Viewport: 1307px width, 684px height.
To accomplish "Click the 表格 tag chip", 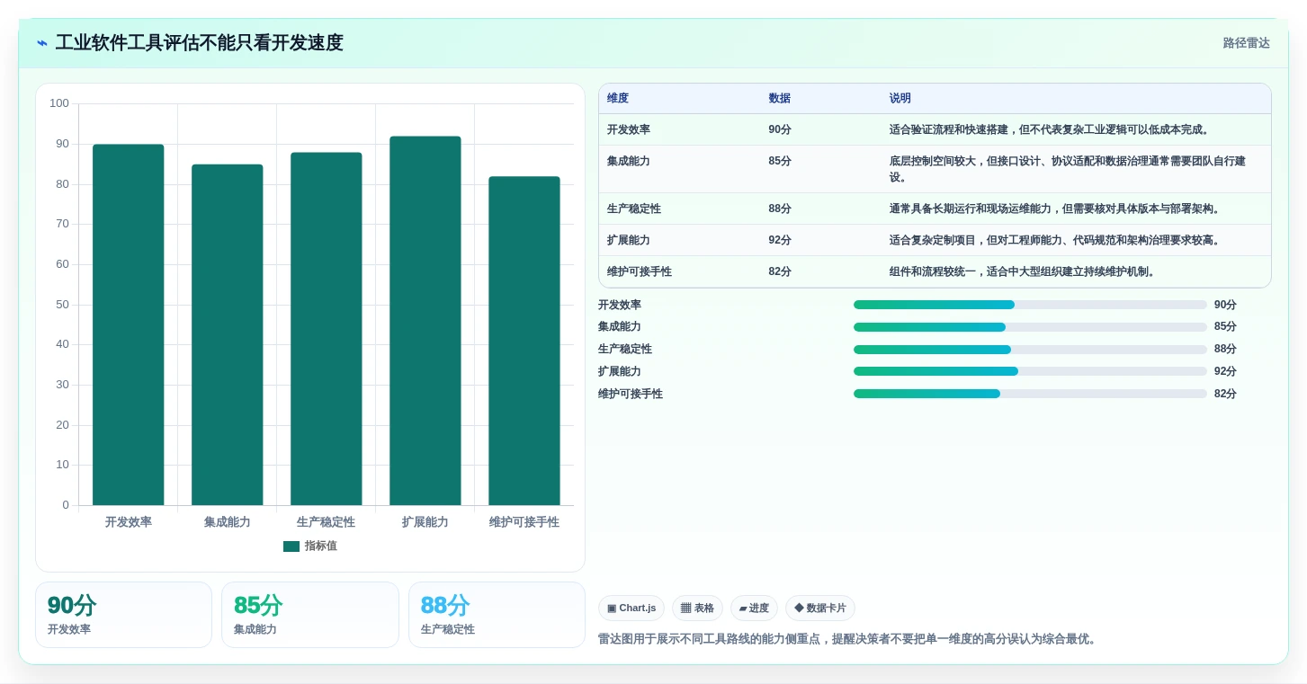I will [x=697, y=608].
